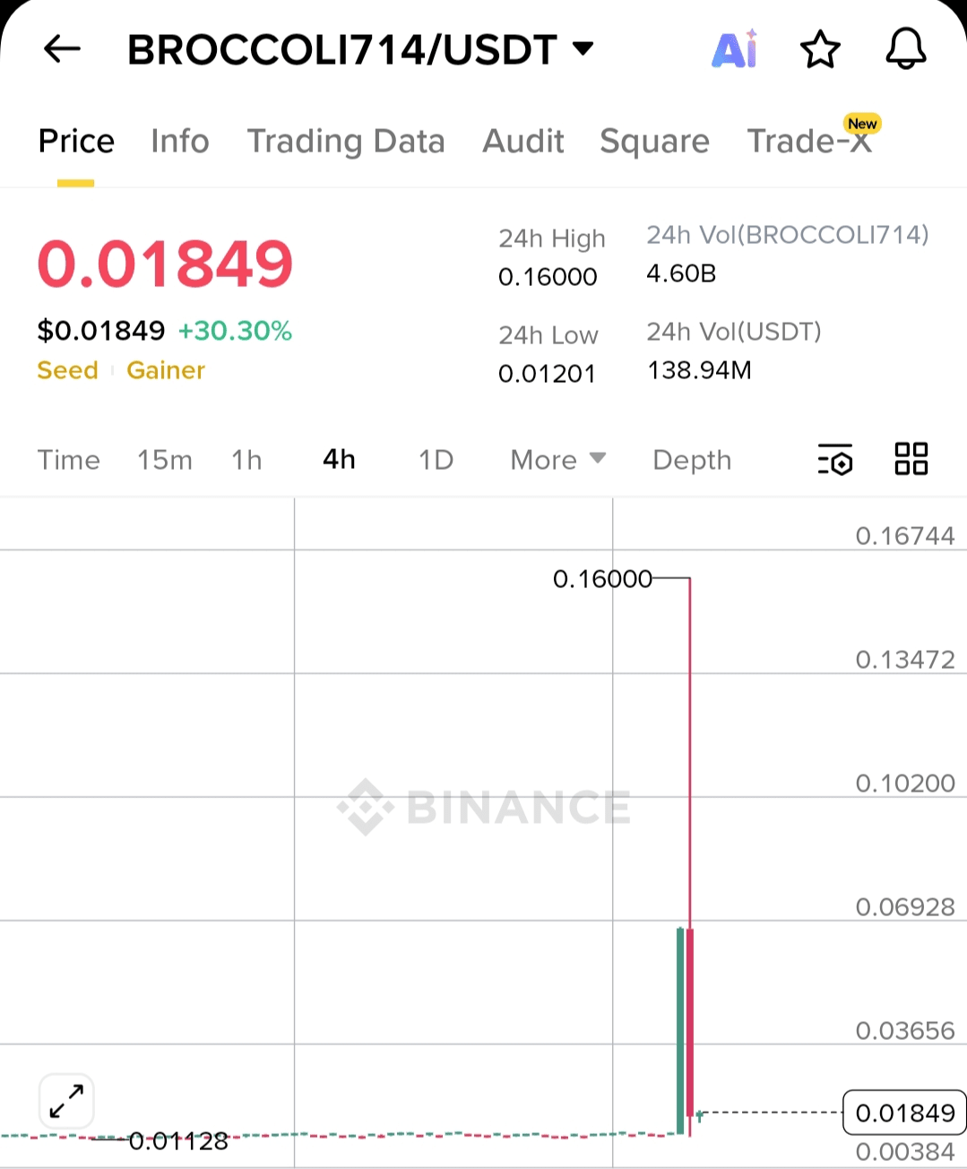The width and height of the screenshot is (967, 1169).
Task: Select the 1D chart interval
Action: (x=436, y=460)
